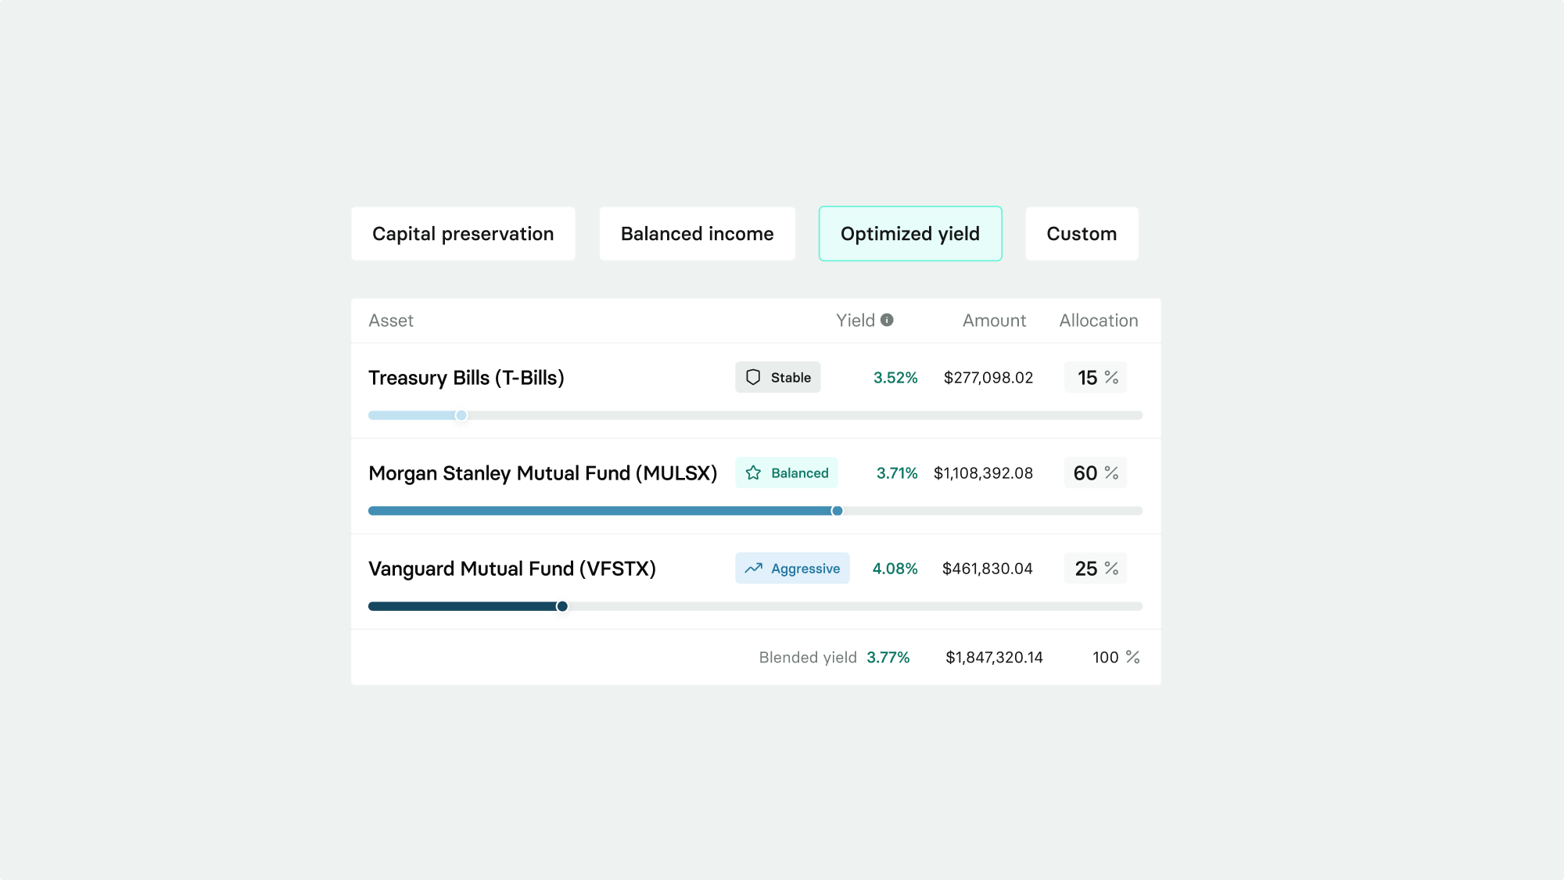Select the Optimized yield strategy
This screenshot has width=1564, height=880.
910,234
